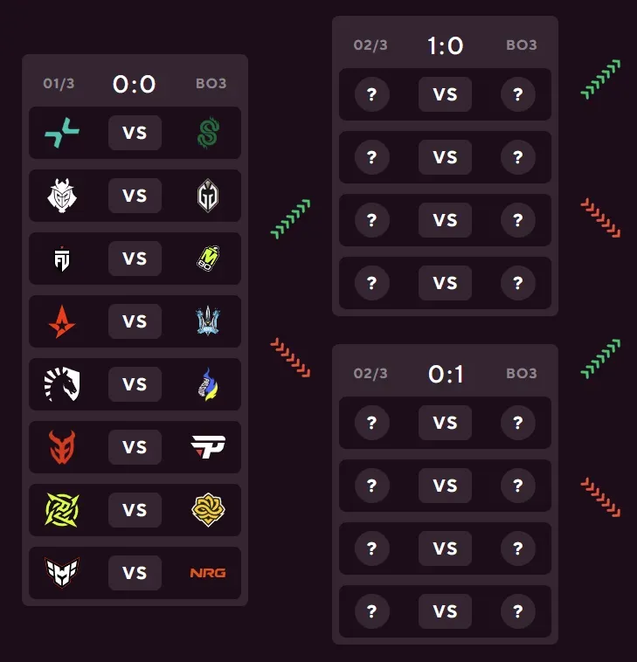Click VS between Team Liquid and flame logo
Screen dimensions: 637x662
[135, 384]
